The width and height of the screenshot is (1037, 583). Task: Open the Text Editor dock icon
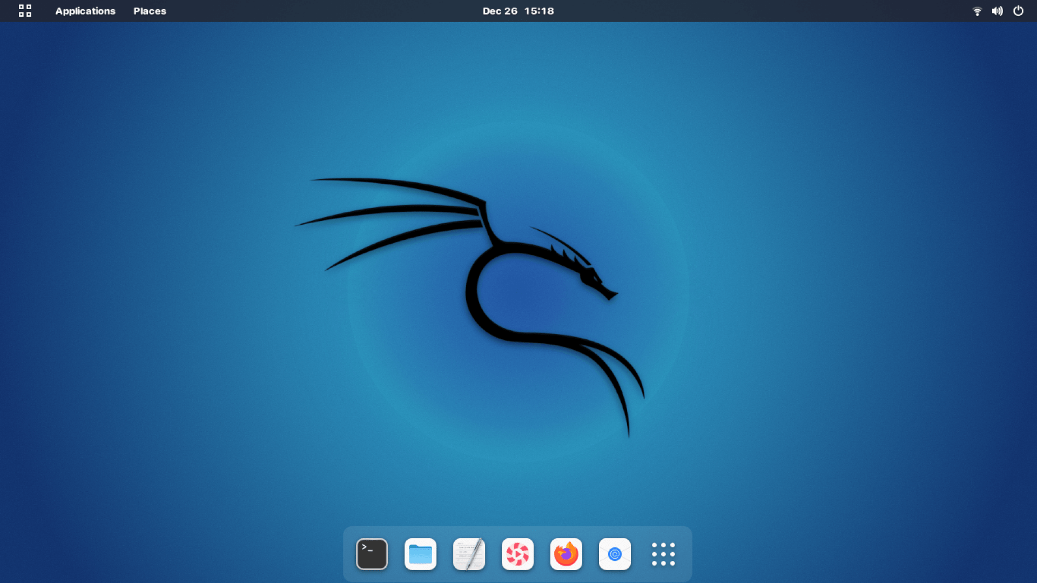[x=469, y=554]
